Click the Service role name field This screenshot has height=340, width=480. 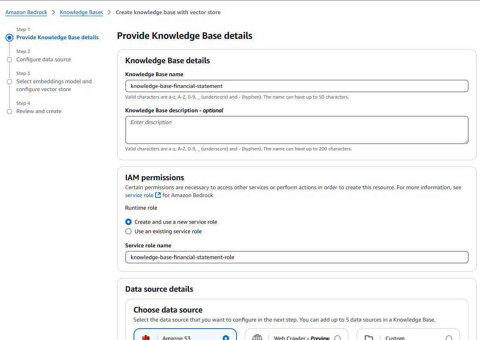point(297,257)
